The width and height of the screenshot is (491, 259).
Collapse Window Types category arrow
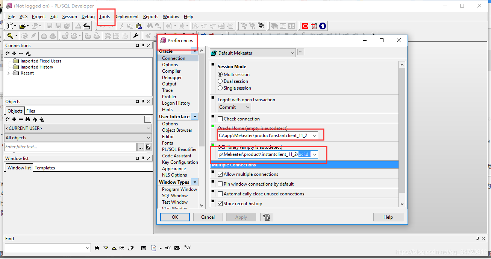(195, 182)
